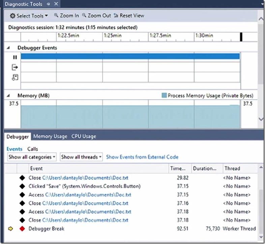Image resolution: width=265 pixels, height=244 pixels.
Task: Open the Show all categories dropdown
Action: (x=32, y=157)
